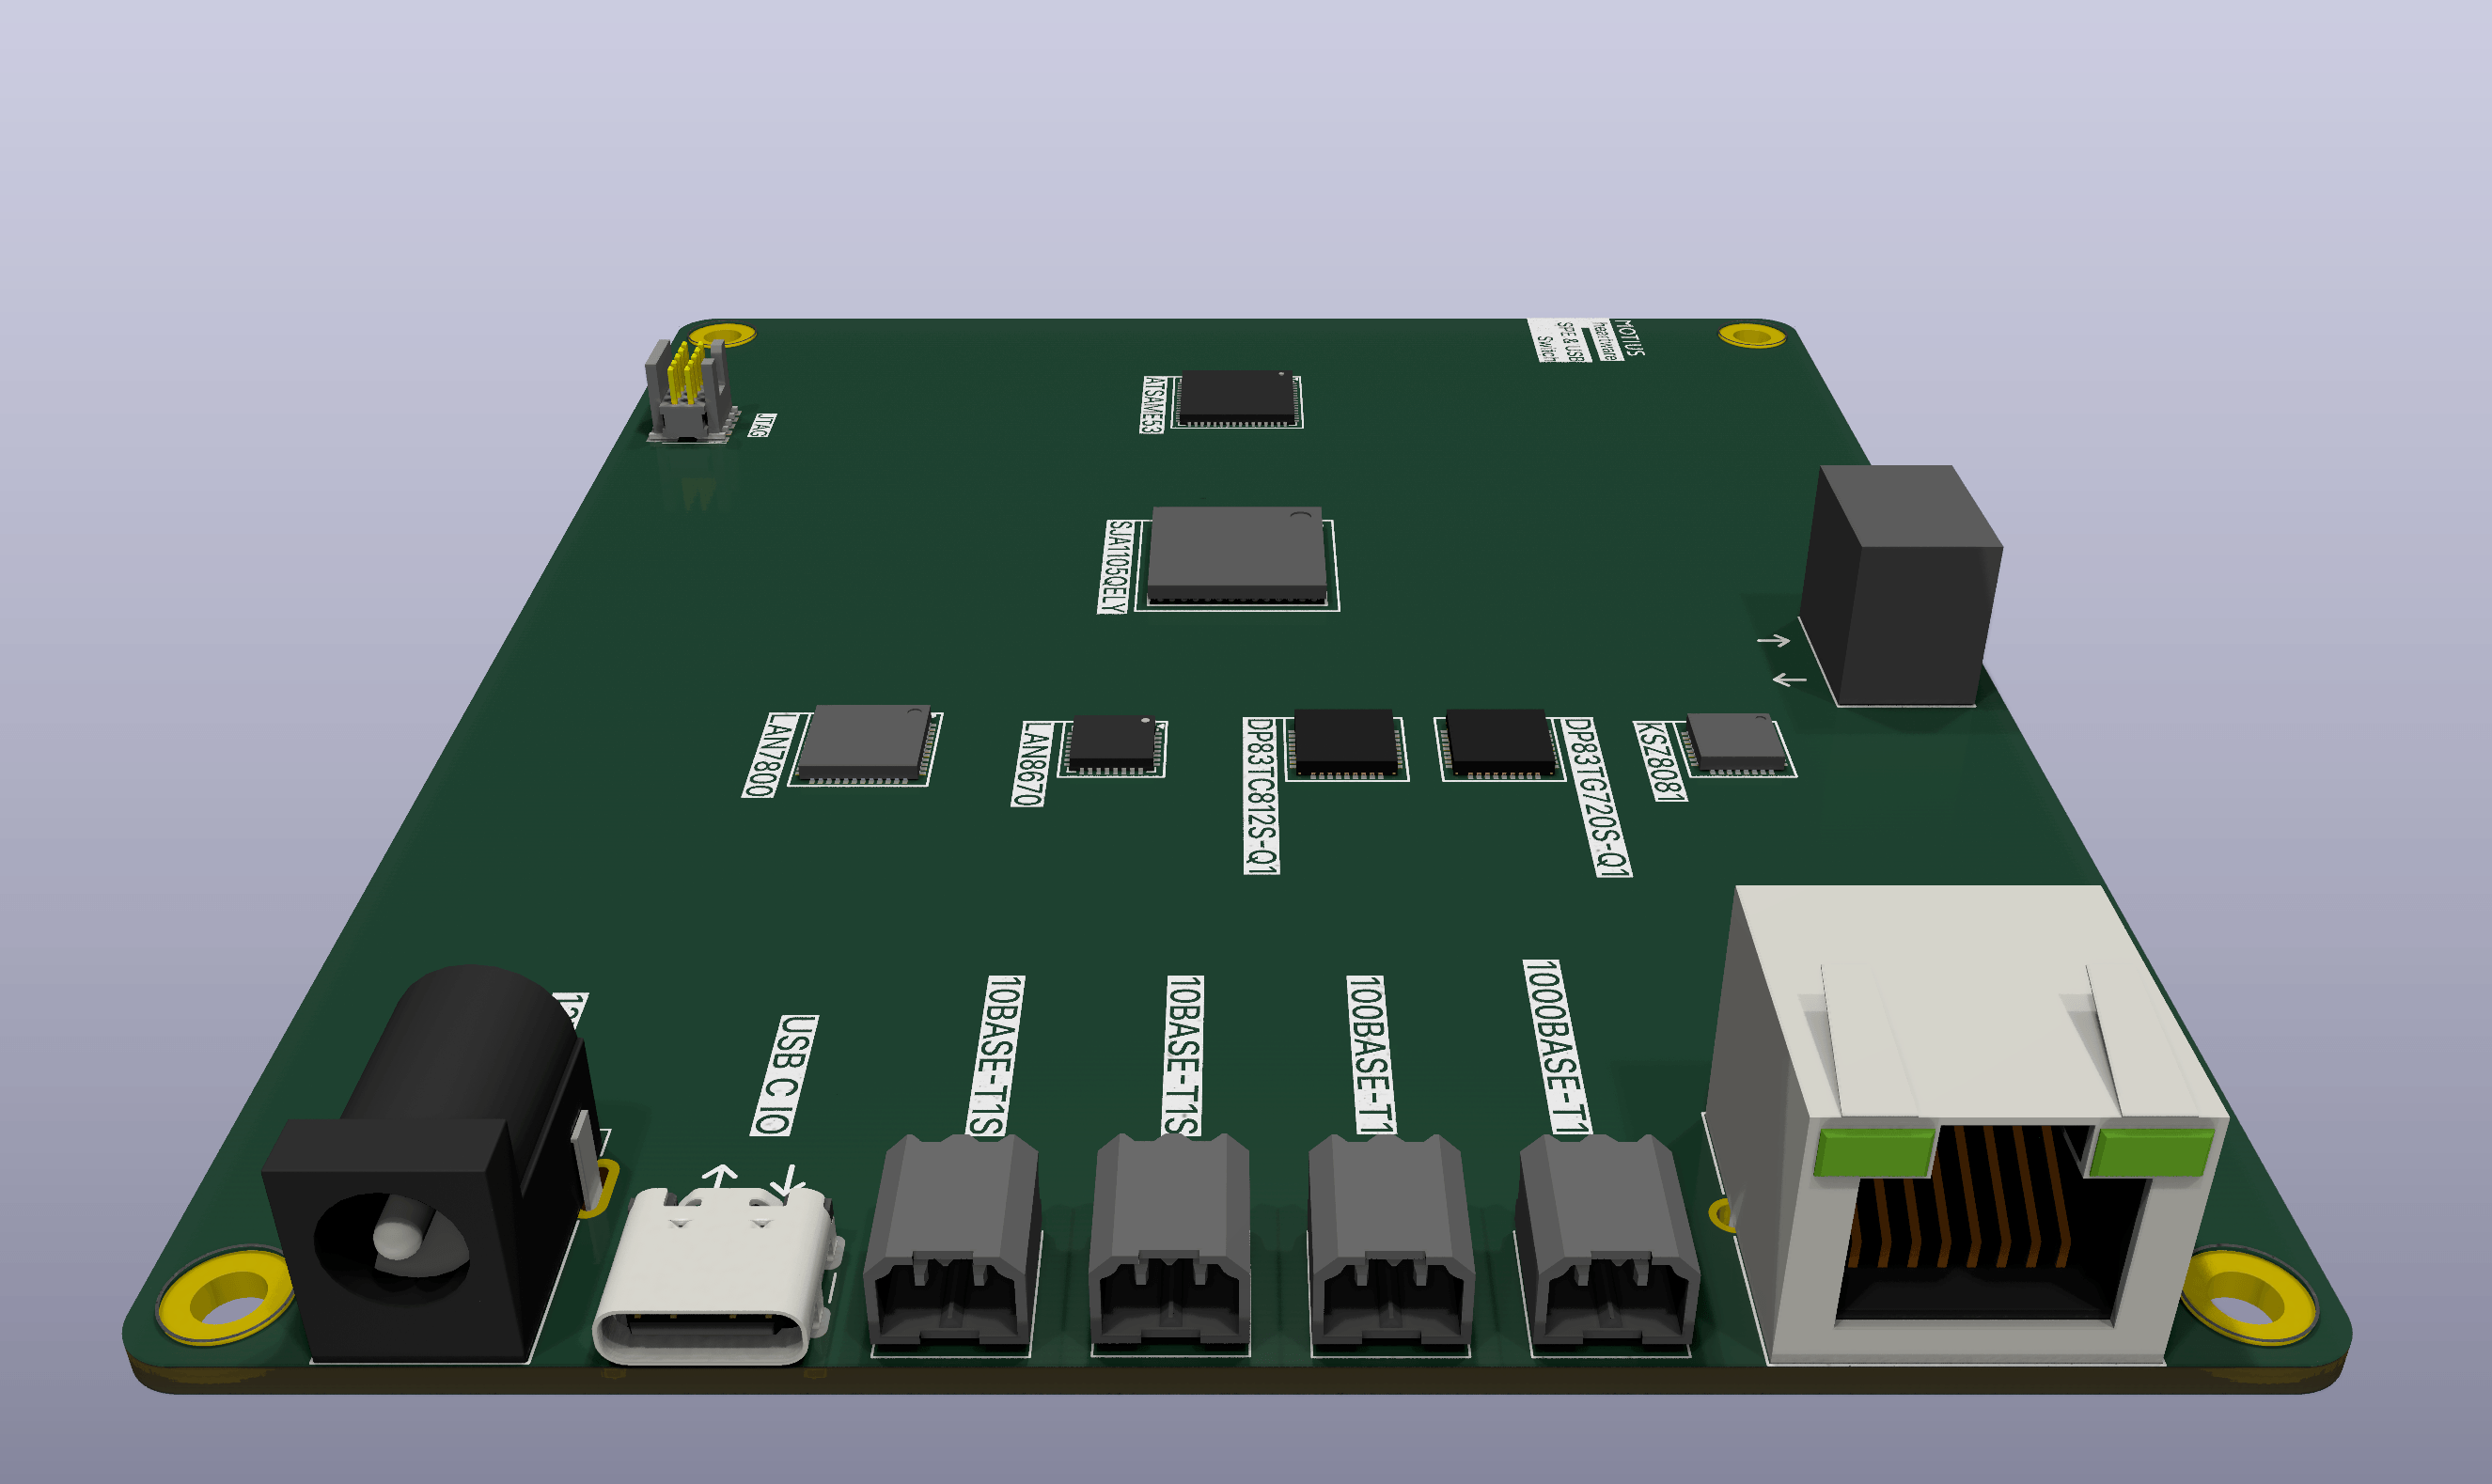Click the USB C IO silkscreen label
Image resolution: width=2492 pixels, height=1484 pixels.
pos(784,1075)
